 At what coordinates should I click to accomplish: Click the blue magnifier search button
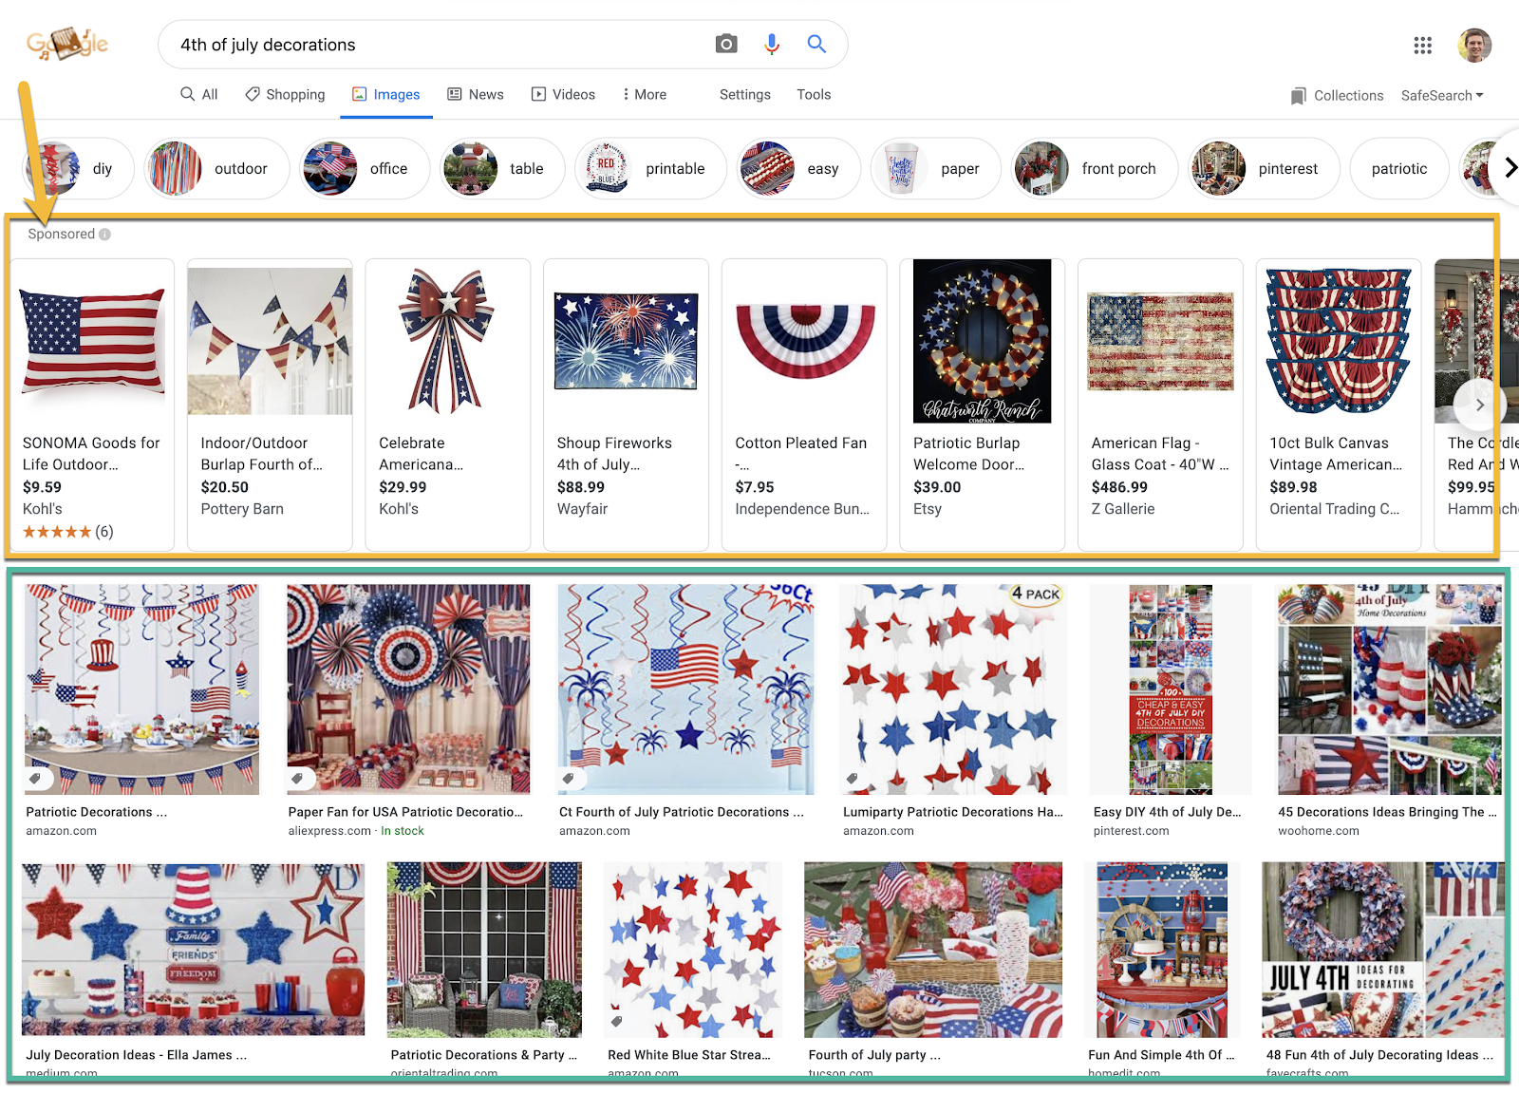pyautogui.click(x=816, y=44)
